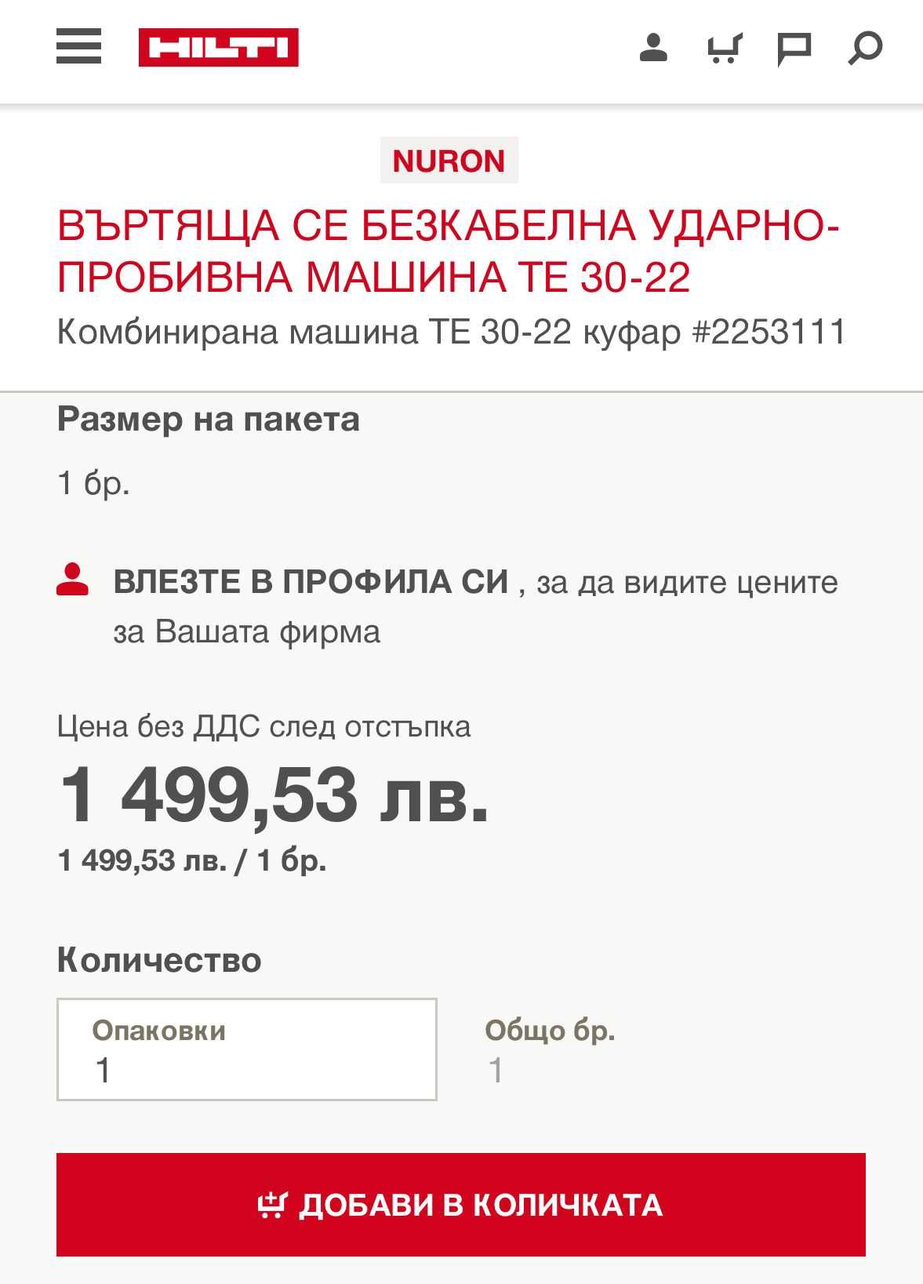
Task: Click the TE 30-22 product title
Action: tap(449, 251)
